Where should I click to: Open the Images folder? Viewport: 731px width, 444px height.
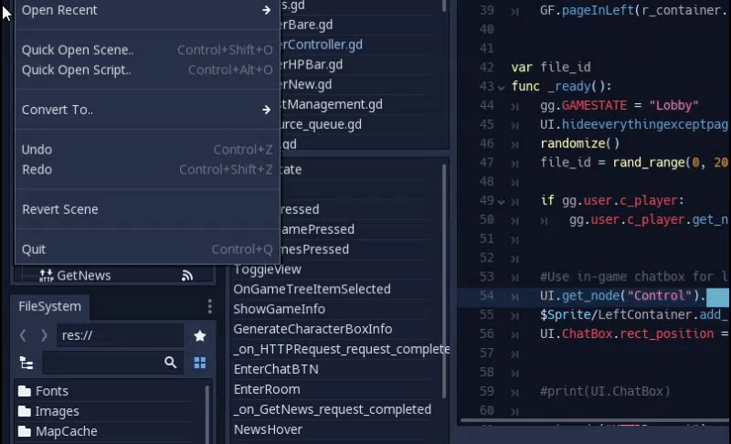(x=57, y=411)
